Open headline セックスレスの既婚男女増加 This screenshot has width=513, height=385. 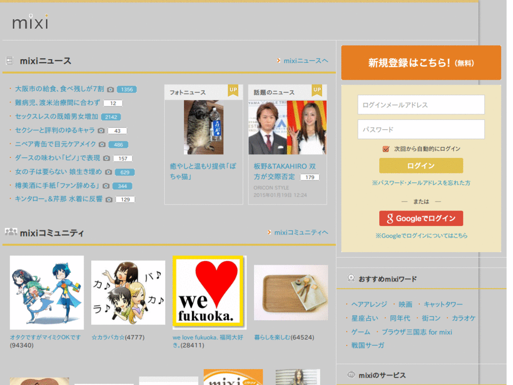(57, 116)
